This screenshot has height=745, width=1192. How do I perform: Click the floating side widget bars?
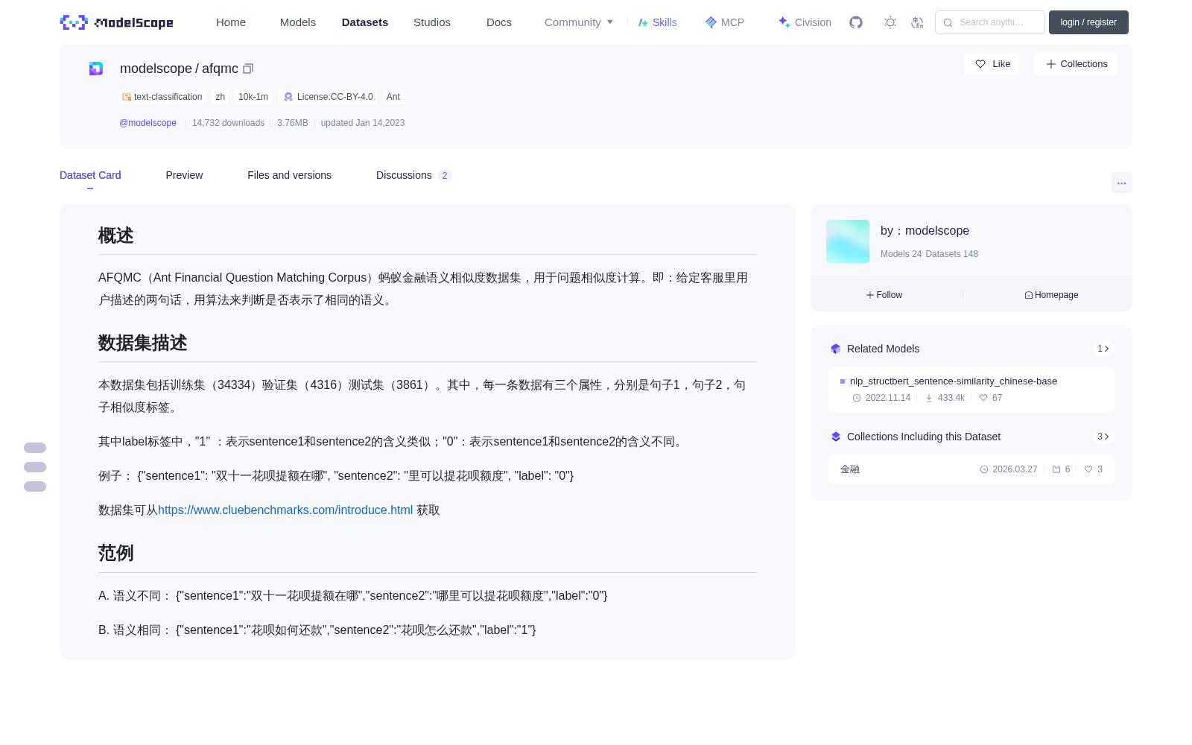35,467
